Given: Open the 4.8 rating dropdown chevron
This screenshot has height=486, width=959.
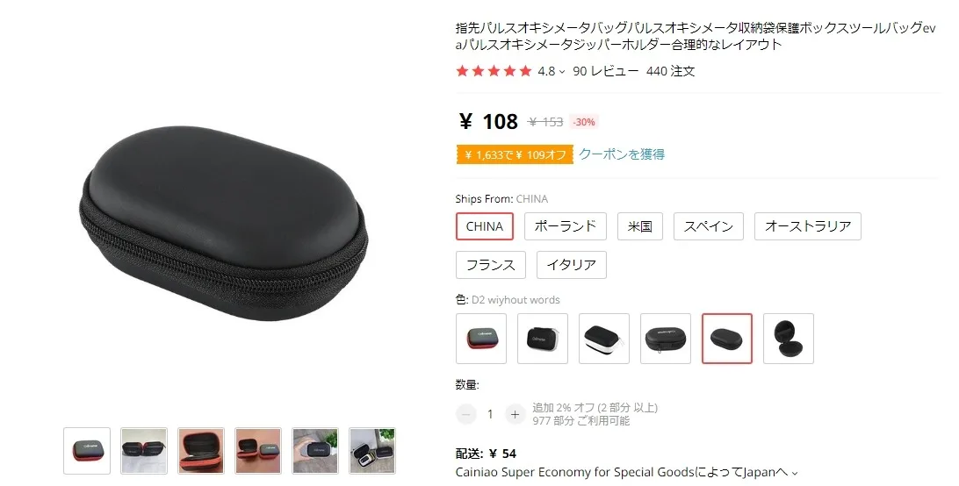Looking at the screenshot, I should coord(562,72).
